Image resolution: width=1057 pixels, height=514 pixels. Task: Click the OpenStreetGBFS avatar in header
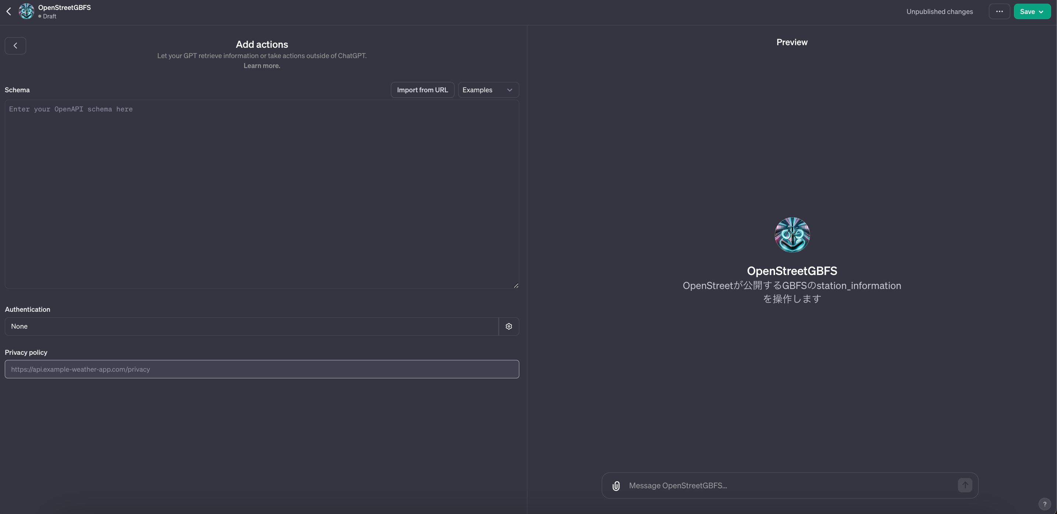tap(26, 11)
